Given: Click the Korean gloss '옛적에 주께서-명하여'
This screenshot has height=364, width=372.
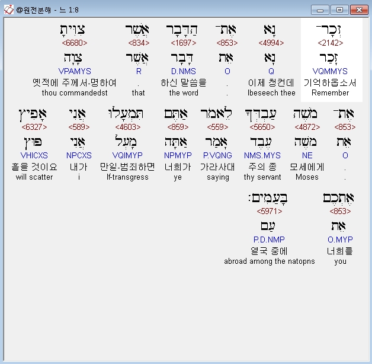Looking at the screenshot, I should pos(75,82).
